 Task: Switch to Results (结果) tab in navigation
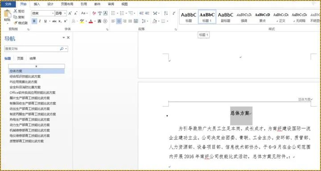33,58
